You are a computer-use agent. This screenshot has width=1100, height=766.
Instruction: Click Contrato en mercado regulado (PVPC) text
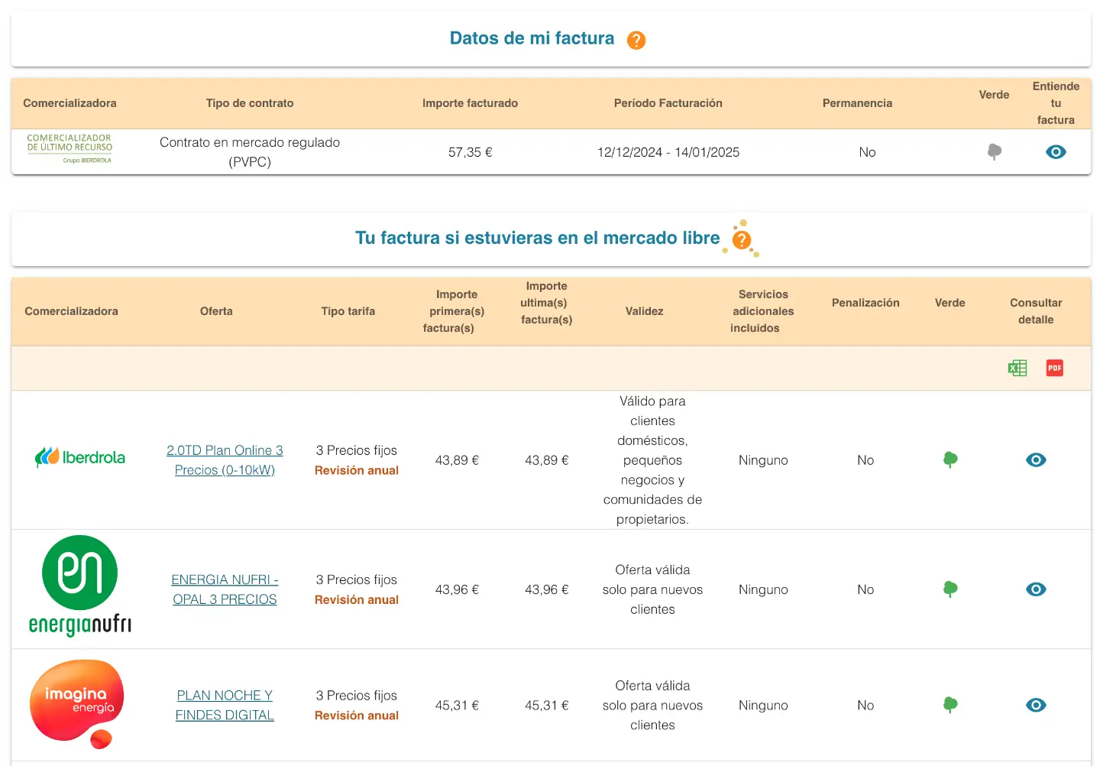pyautogui.click(x=250, y=152)
